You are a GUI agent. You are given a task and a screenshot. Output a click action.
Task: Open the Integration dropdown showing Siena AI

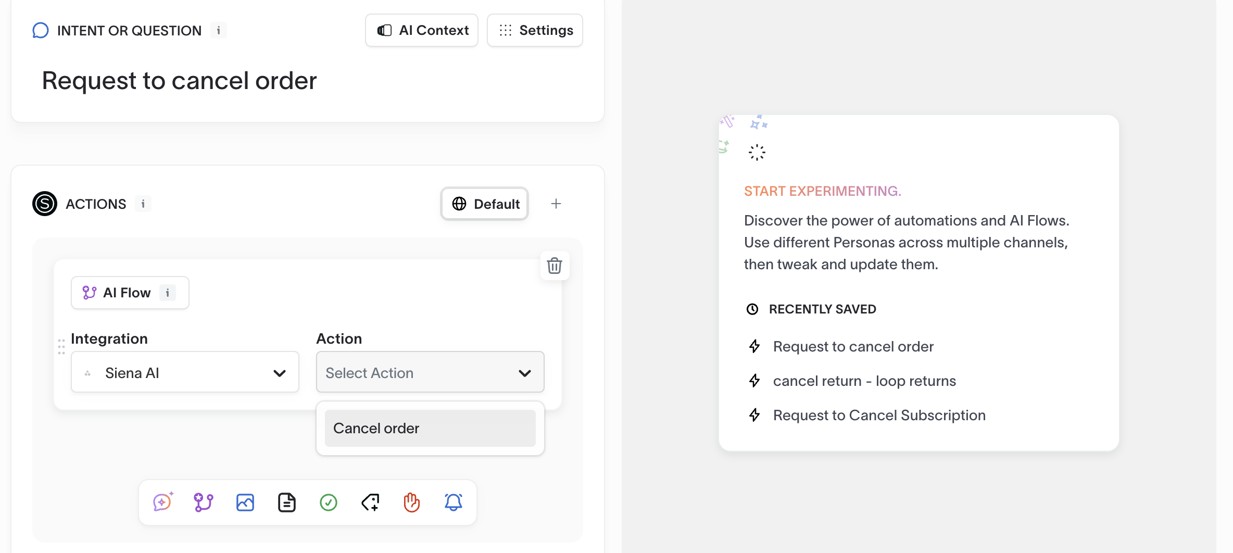click(x=185, y=372)
